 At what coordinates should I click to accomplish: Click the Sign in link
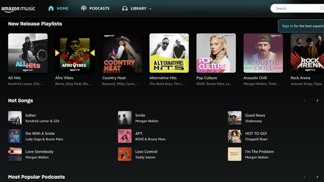287,26
